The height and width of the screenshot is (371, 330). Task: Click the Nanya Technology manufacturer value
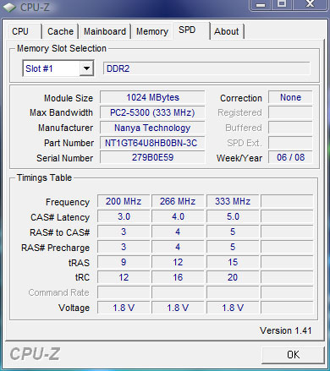(x=152, y=128)
